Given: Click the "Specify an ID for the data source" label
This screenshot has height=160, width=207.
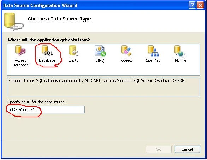Looking at the screenshot, I should click(x=37, y=102).
